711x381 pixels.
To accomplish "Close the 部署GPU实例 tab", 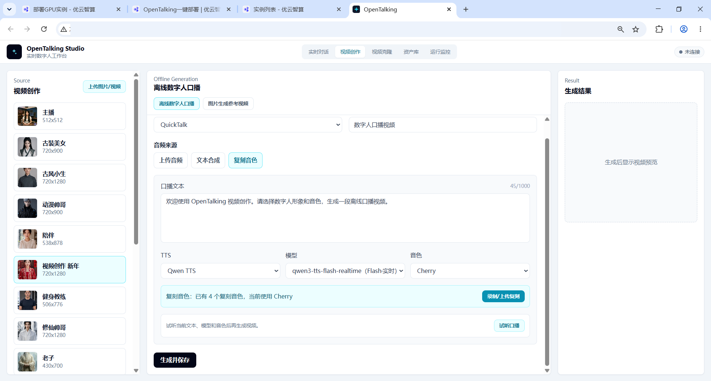I will point(118,9).
